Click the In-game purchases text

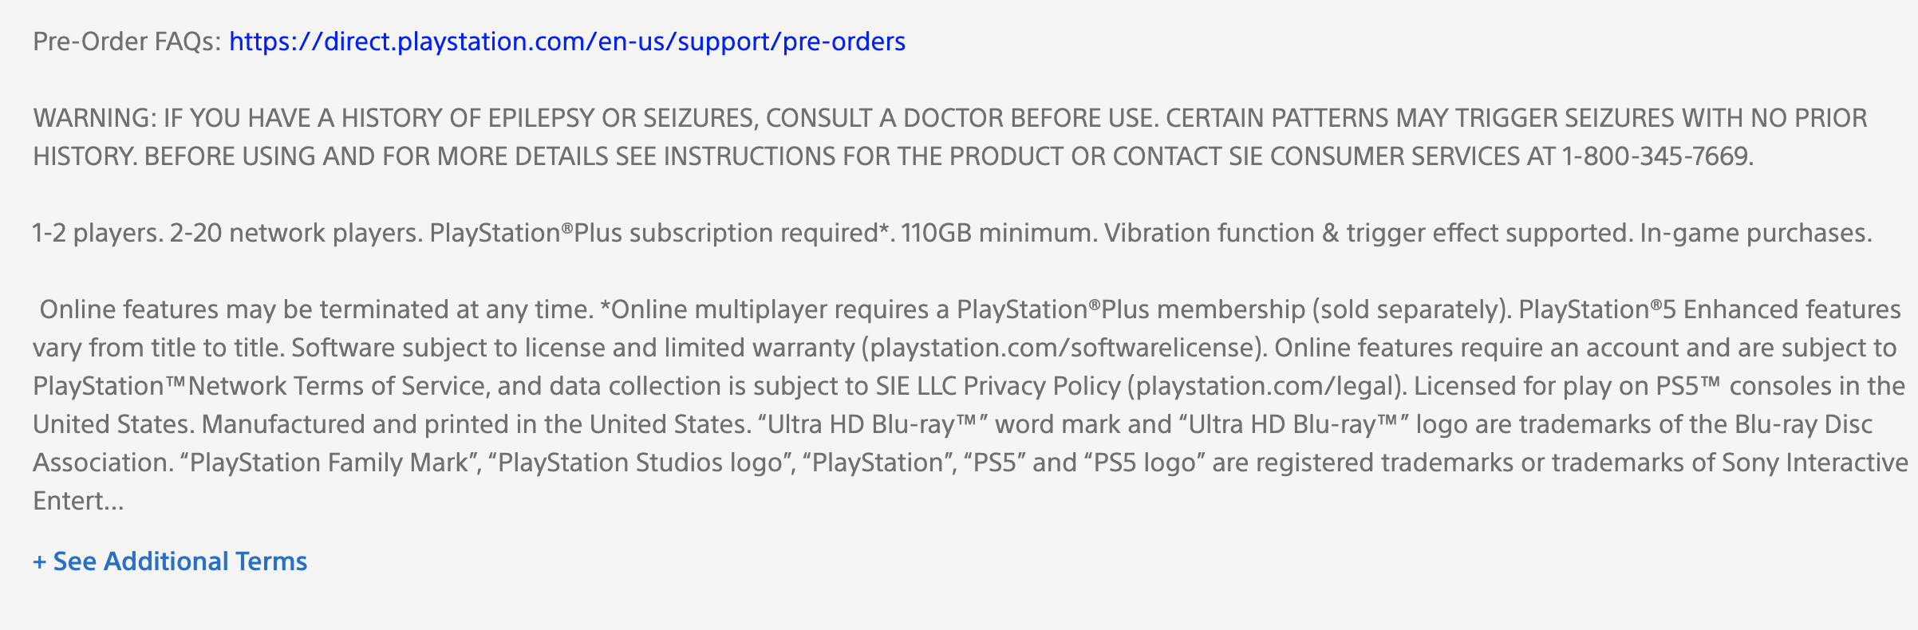click(x=1756, y=233)
